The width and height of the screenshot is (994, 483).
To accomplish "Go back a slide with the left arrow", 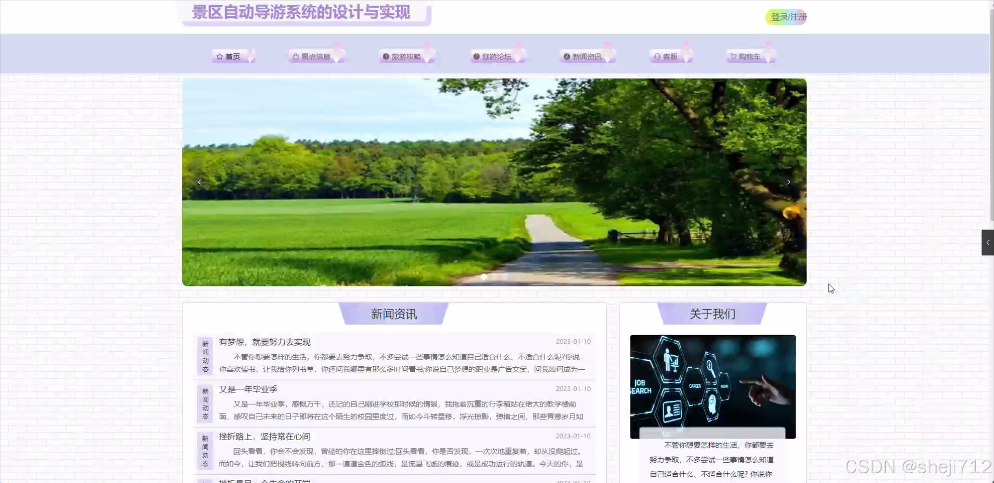I will click(199, 182).
